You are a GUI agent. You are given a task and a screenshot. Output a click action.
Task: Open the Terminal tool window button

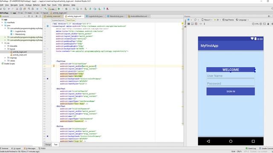(4, 148)
